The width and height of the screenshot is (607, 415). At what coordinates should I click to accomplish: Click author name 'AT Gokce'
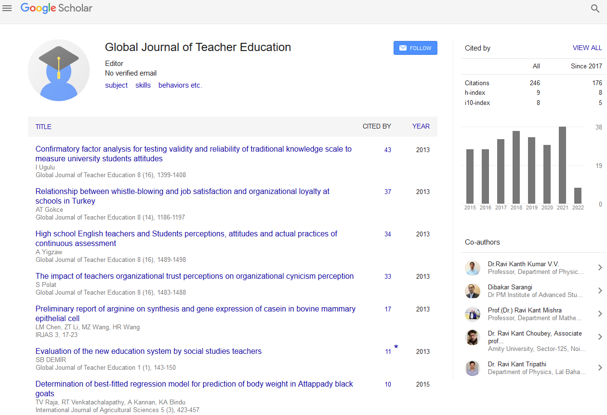point(49,209)
